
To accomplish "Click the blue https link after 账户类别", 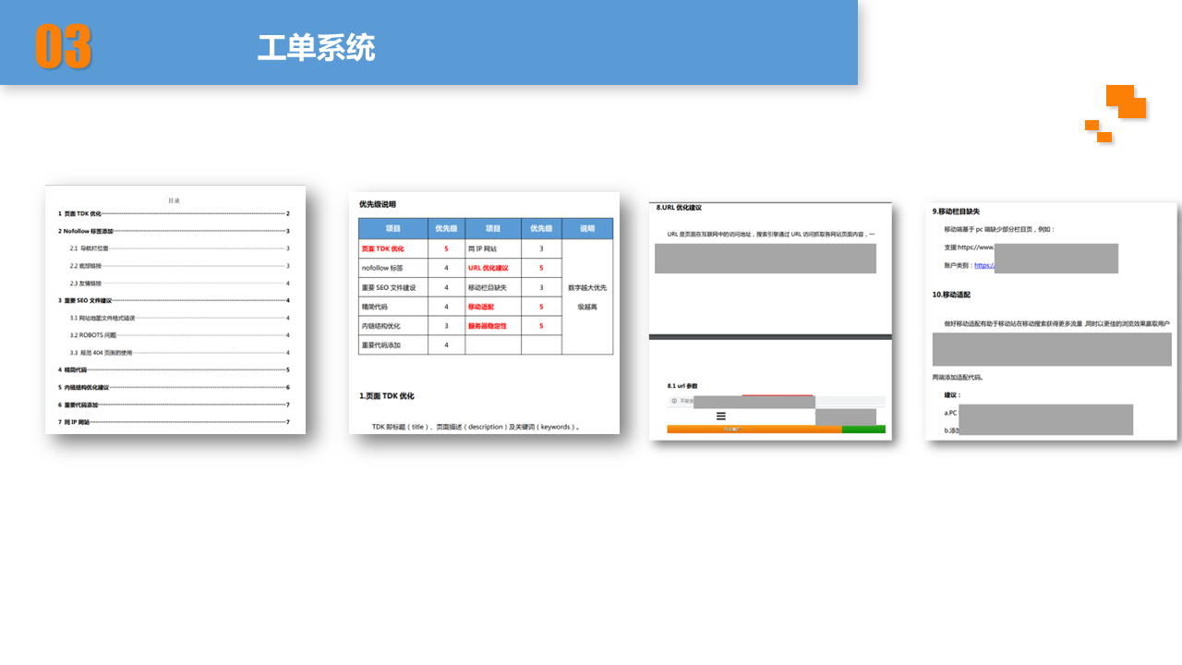I will coord(983,265).
